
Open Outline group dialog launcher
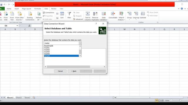click(x=157, y=22)
